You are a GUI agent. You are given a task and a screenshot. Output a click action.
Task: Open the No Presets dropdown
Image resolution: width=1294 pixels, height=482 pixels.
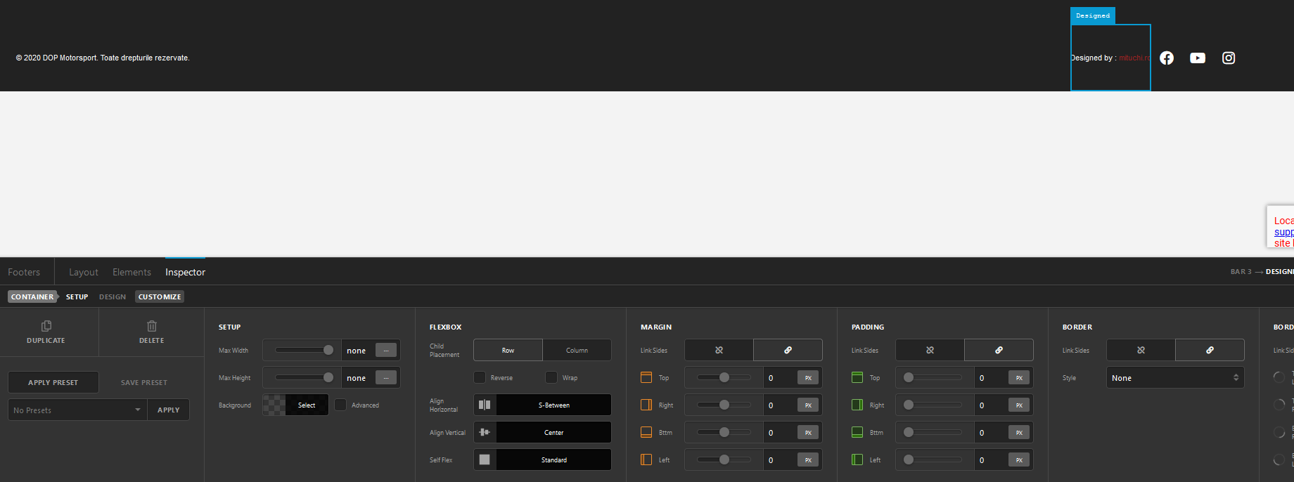click(77, 410)
